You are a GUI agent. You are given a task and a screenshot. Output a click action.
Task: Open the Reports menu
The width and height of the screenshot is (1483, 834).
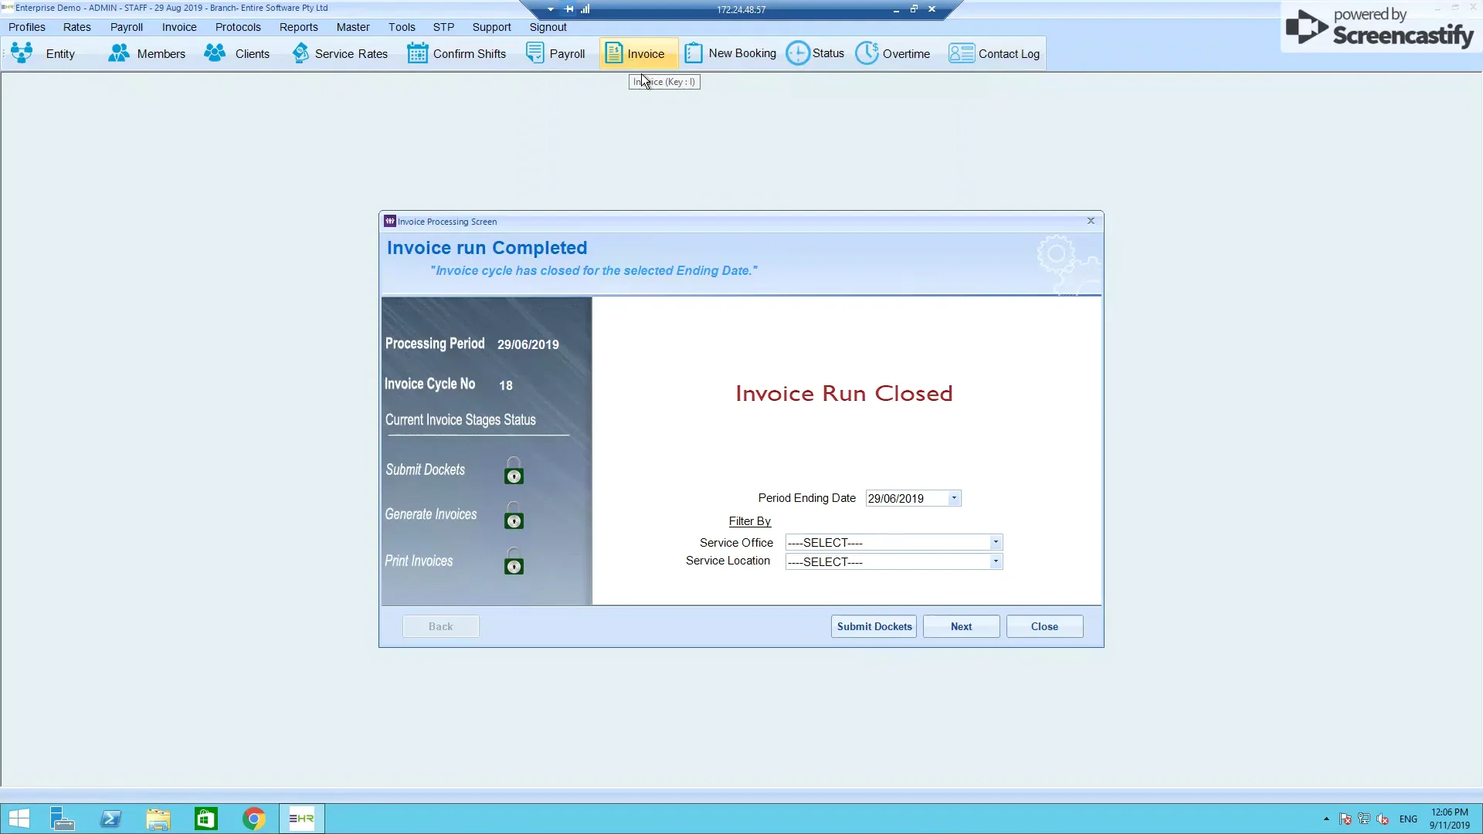298,27
